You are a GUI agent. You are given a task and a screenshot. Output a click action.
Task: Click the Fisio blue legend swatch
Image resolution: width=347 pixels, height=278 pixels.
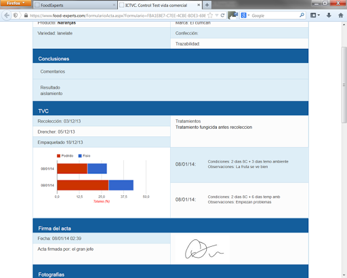(x=80, y=156)
